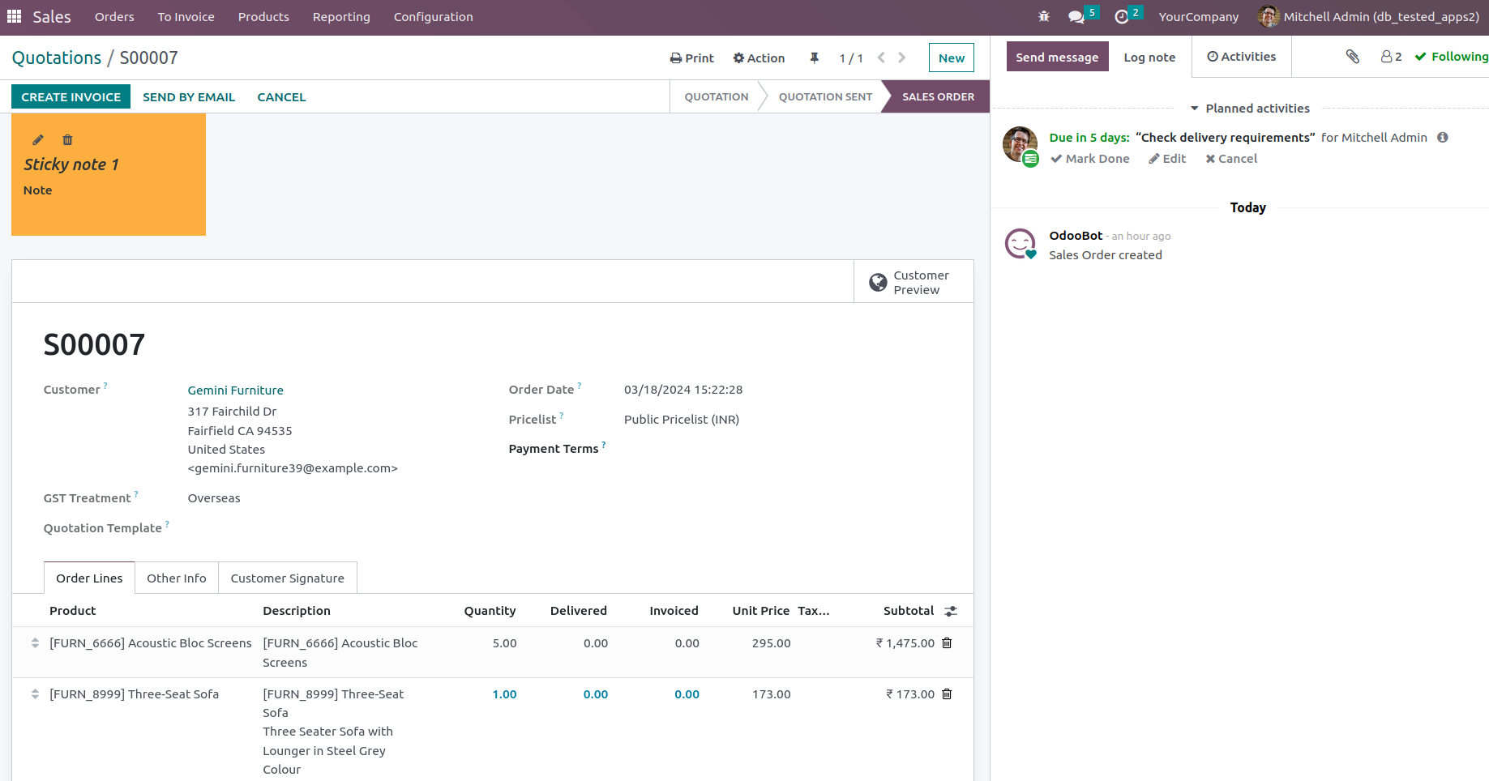Image resolution: width=1489 pixels, height=781 pixels.
Task: Mark the delivery requirements activity as done
Action: (x=1089, y=159)
